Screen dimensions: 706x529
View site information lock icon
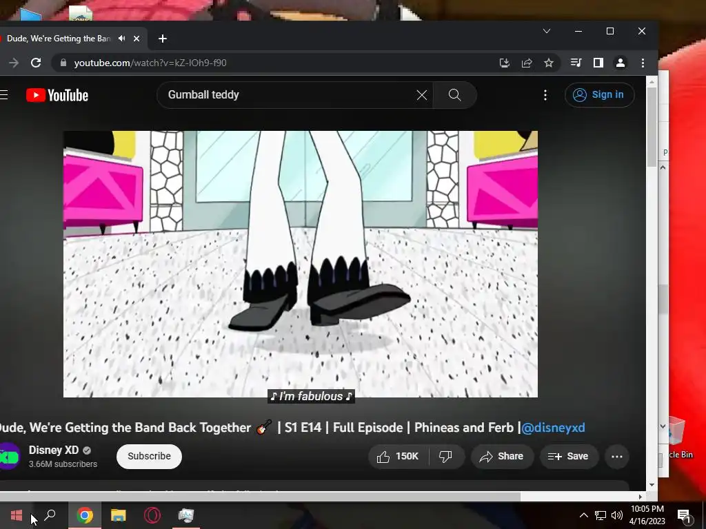click(x=63, y=63)
